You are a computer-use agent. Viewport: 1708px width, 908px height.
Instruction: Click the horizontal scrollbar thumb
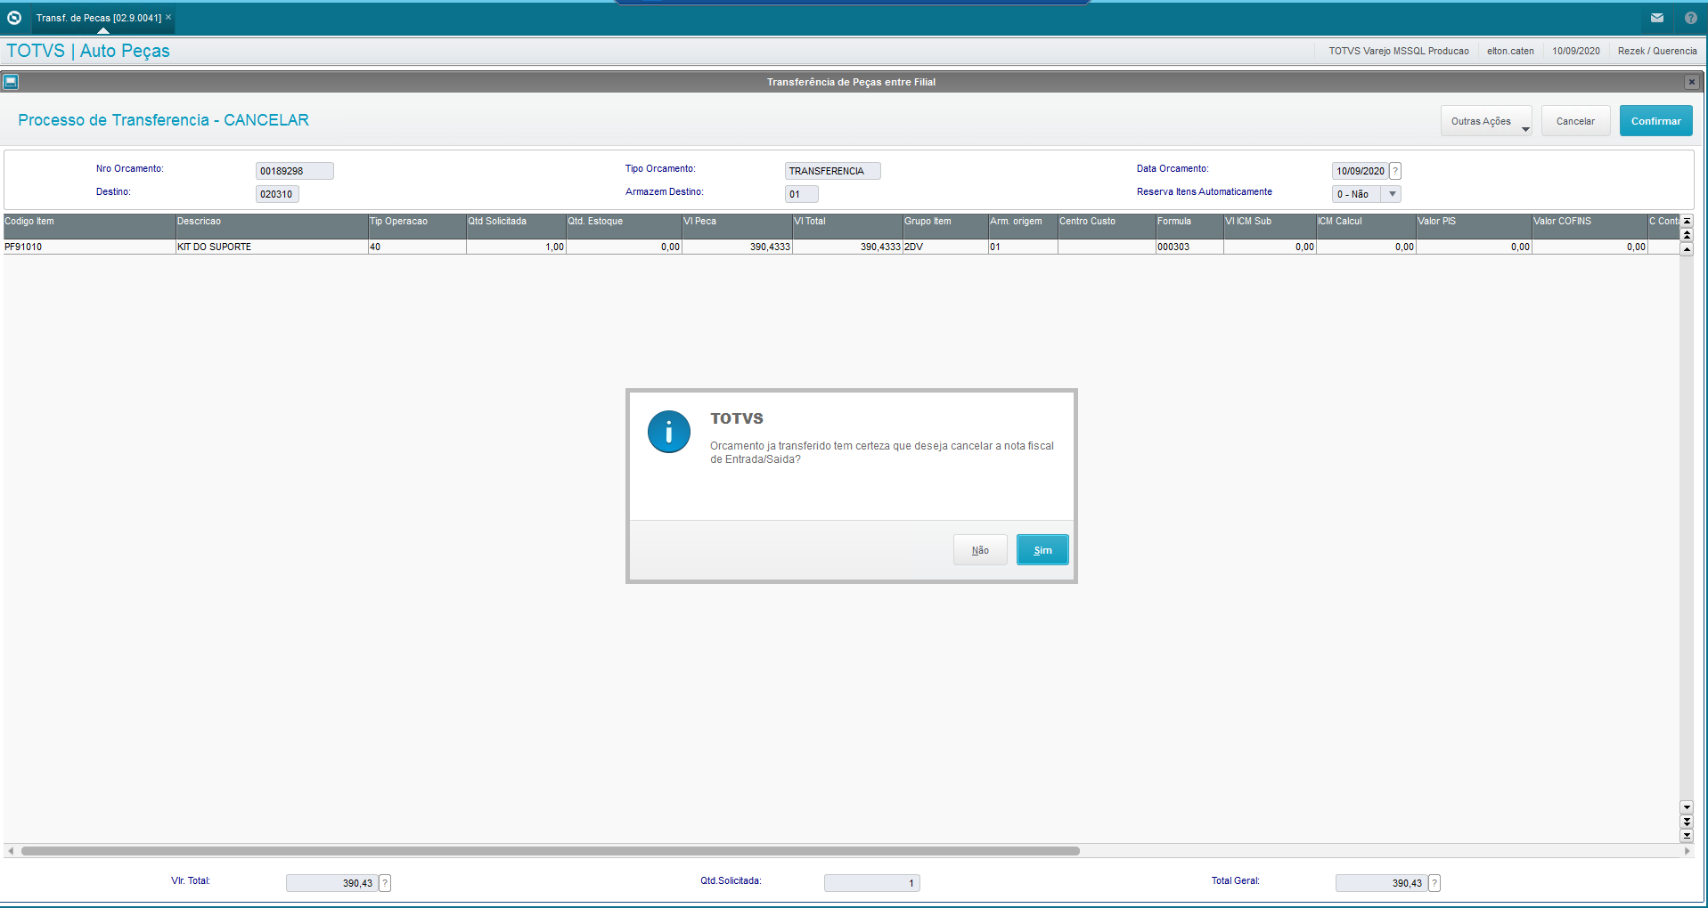tap(551, 851)
